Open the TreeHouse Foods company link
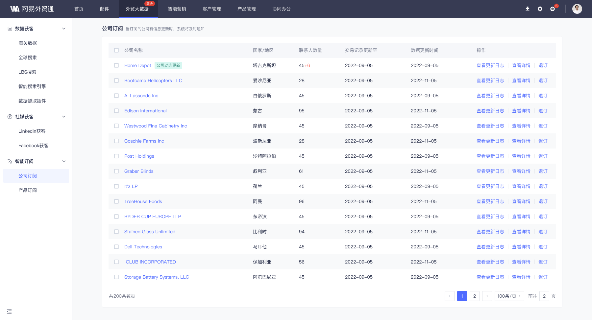 (x=143, y=201)
